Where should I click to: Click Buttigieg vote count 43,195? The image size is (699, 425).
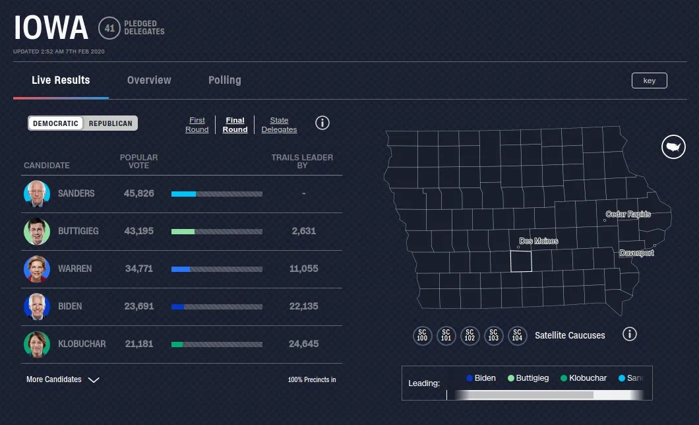pyautogui.click(x=139, y=231)
